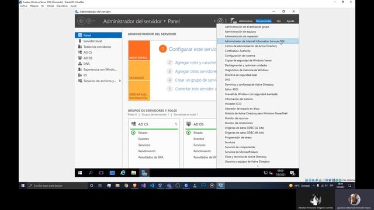
Task: Open VirtualBox Dispositivos menu
Action: (x=62, y=6)
